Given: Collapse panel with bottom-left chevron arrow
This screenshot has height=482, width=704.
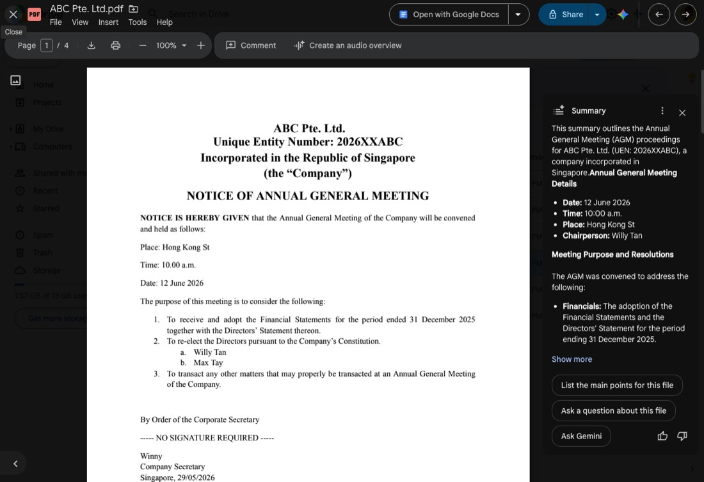Looking at the screenshot, I should click(x=15, y=463).
